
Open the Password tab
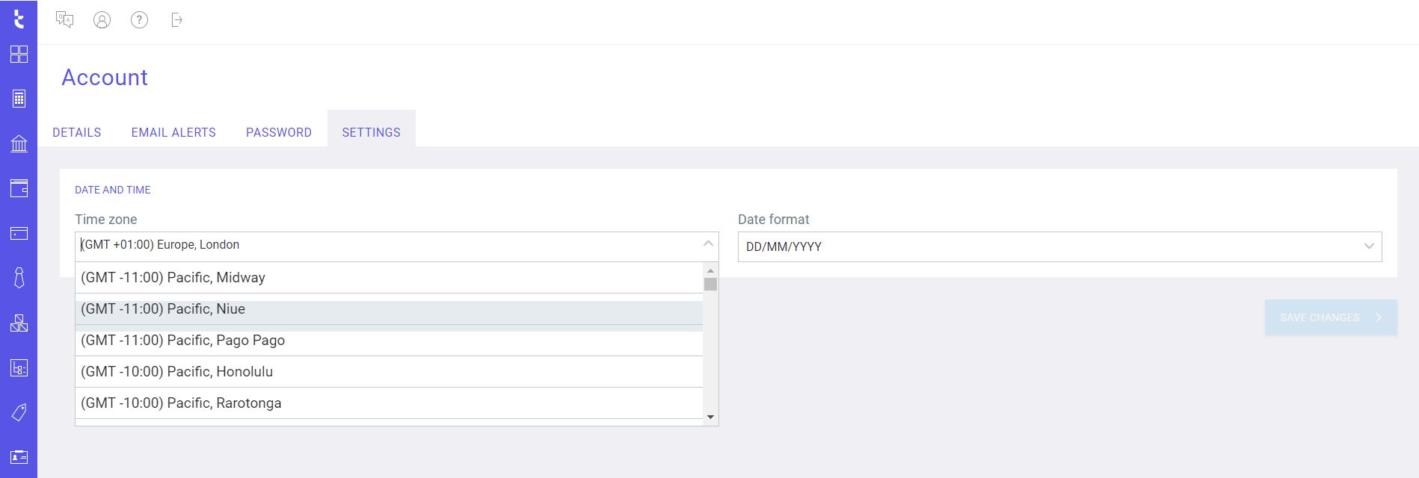278,132
